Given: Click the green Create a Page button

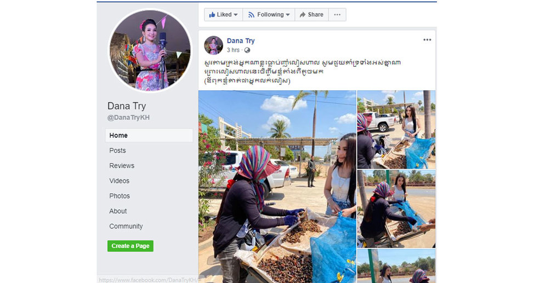Looking at the screenshot, I should coord(130,246).
